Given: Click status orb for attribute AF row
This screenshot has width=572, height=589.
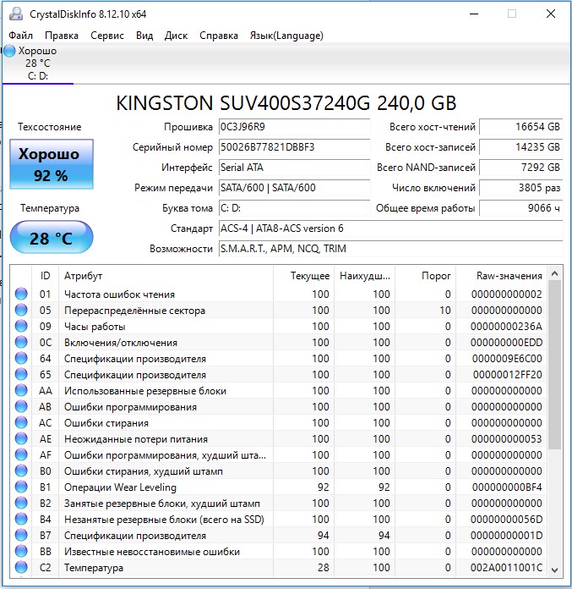Looking at the screenshot, I should click(21, 455).
